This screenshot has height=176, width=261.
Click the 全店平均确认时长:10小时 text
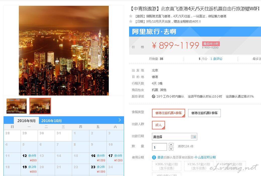click(x=205, y=96)
